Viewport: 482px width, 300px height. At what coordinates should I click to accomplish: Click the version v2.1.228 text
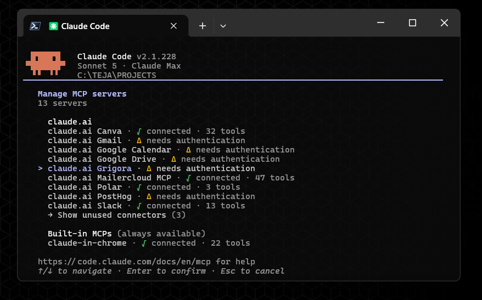156,56
